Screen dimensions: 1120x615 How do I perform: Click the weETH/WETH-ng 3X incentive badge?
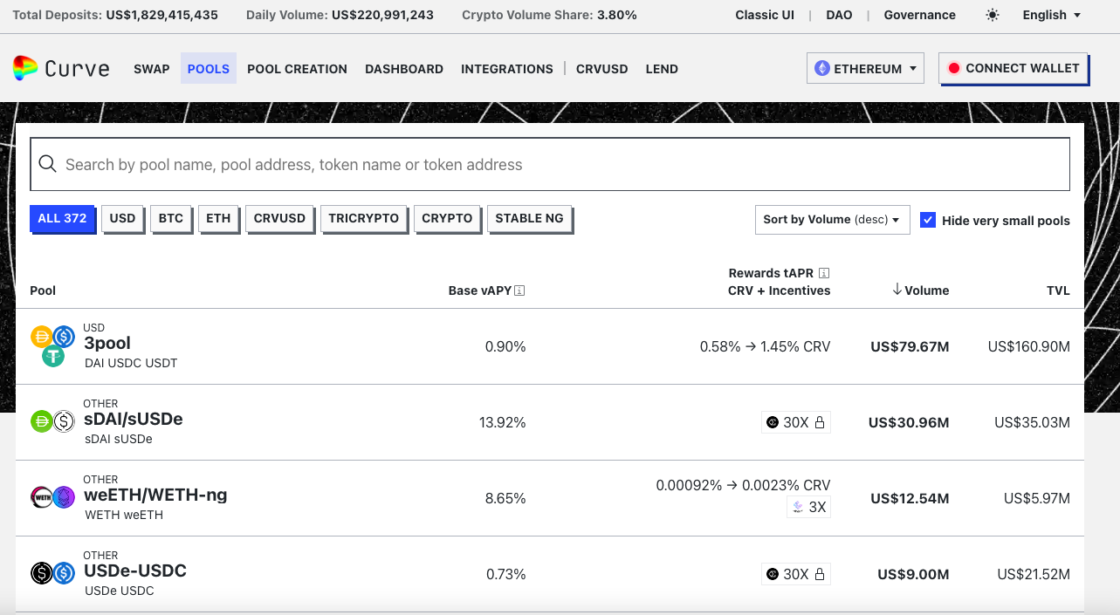[808, 507]
